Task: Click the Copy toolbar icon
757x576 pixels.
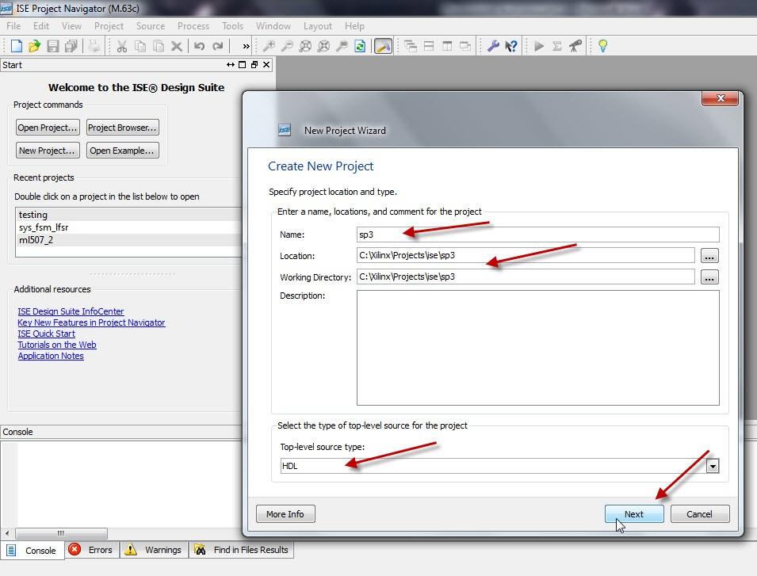Action: (x=140, y=46)
